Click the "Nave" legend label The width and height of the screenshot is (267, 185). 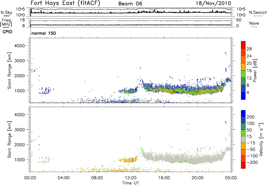[254, 23]
